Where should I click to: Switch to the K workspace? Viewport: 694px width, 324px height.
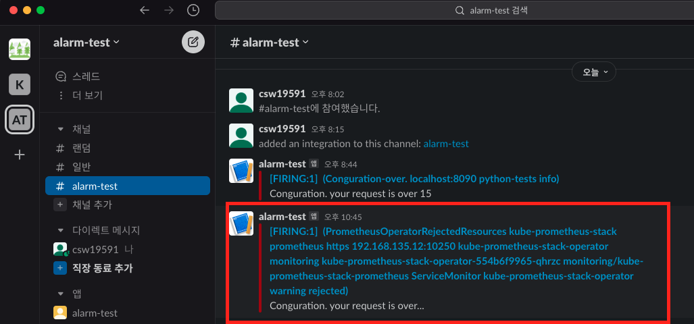20,84
